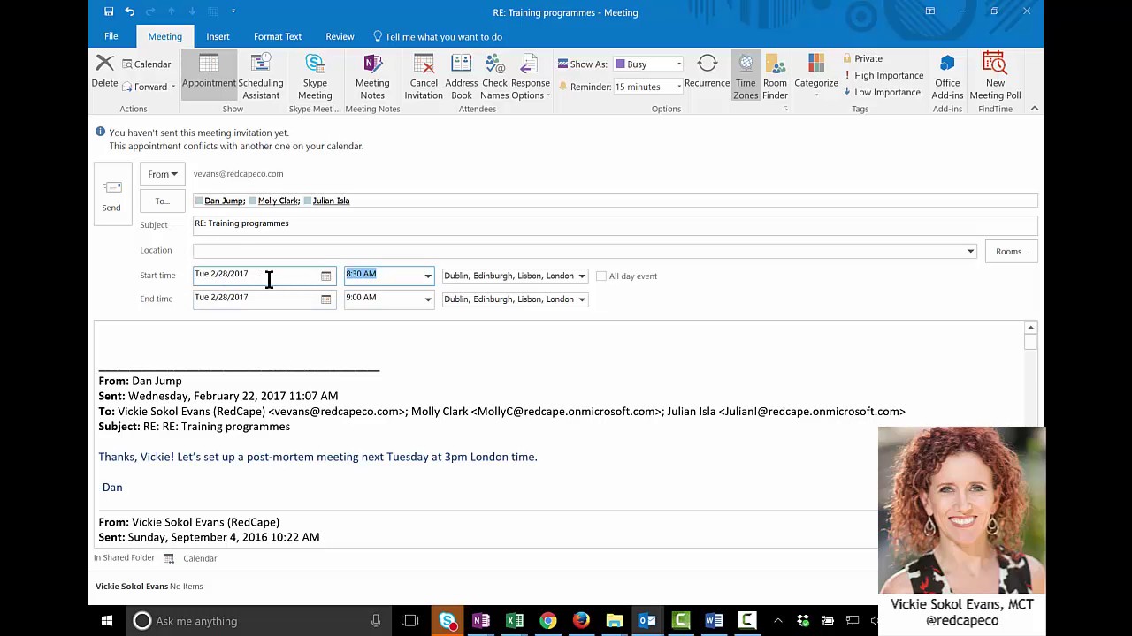Set Low Importance tag
Viewport: 1132px width, 636px height.
[882, 92]
